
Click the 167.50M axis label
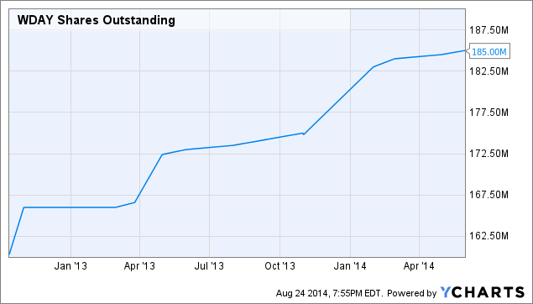click(489, 195)
